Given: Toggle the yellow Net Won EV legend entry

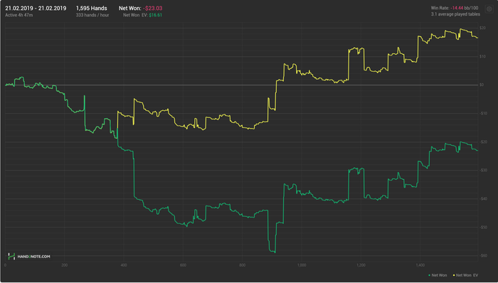Looking at the screenshot, I should (x=465, y=275).
